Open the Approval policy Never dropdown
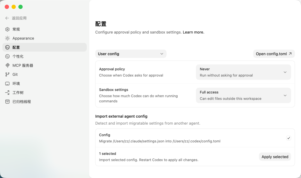The height and width of the screenshot is (178, 301). click(x=243, y=72)
